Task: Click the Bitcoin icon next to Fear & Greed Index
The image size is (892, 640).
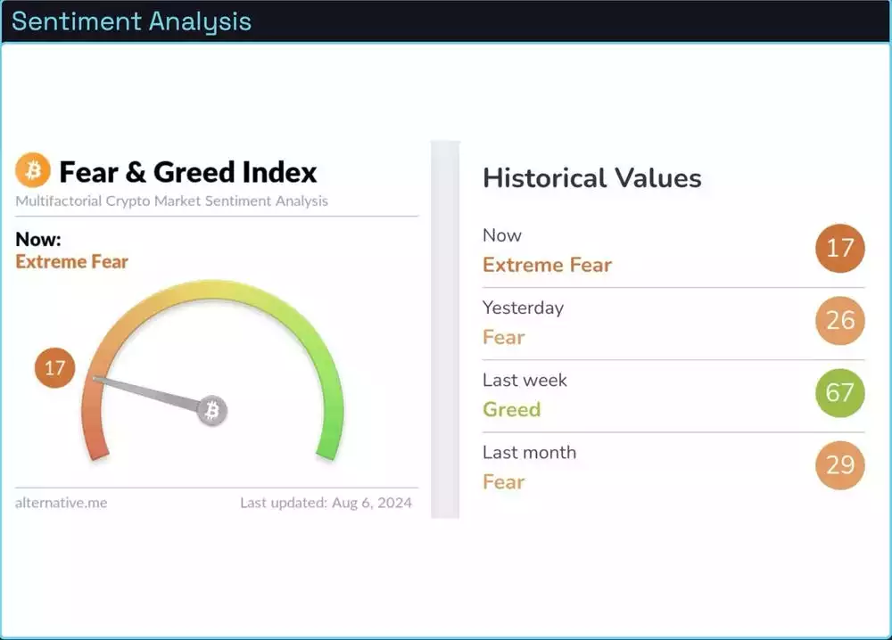Action: pyautogui.click(x=34, y=171)
